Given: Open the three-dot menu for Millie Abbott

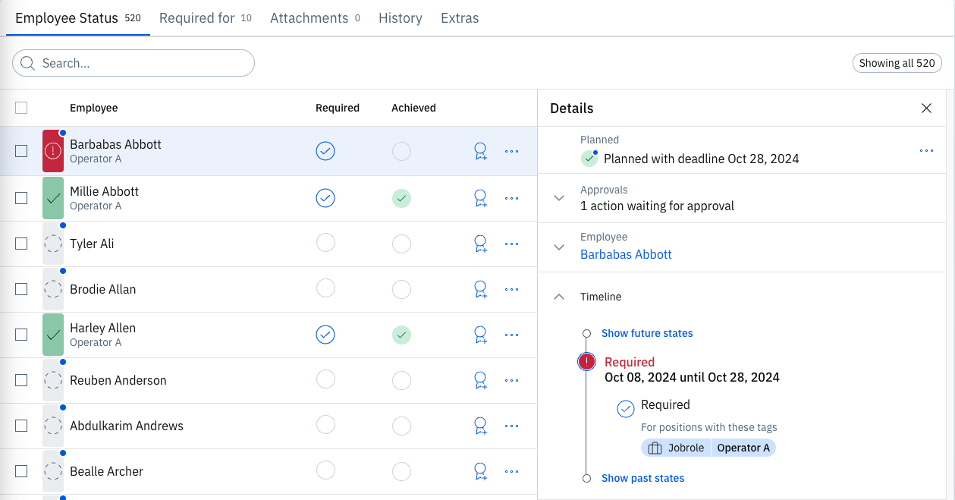Looking at the screenshot, I should tap(511, 198).
